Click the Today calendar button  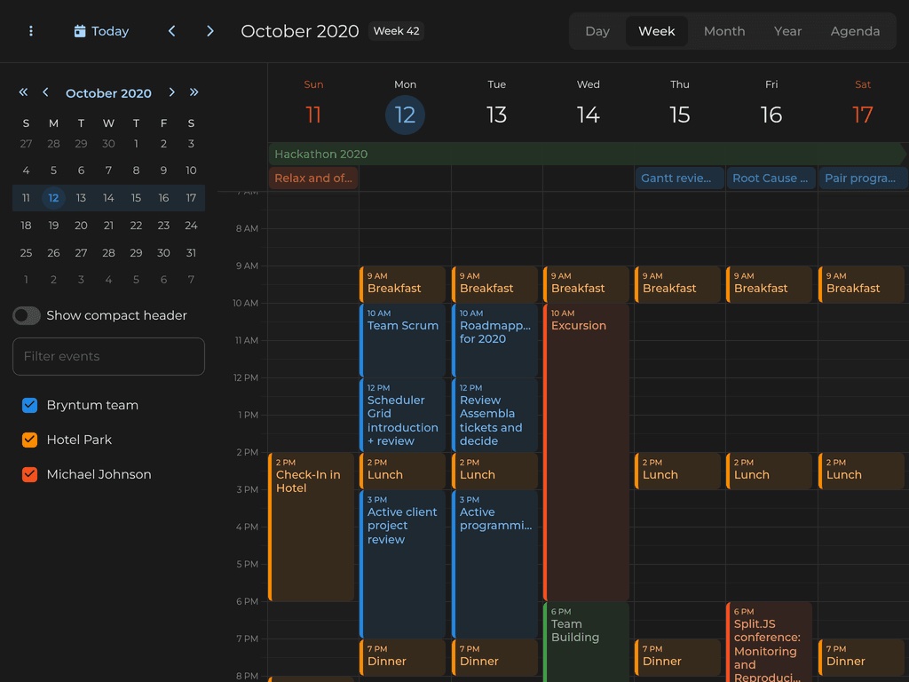click(101, 31)
